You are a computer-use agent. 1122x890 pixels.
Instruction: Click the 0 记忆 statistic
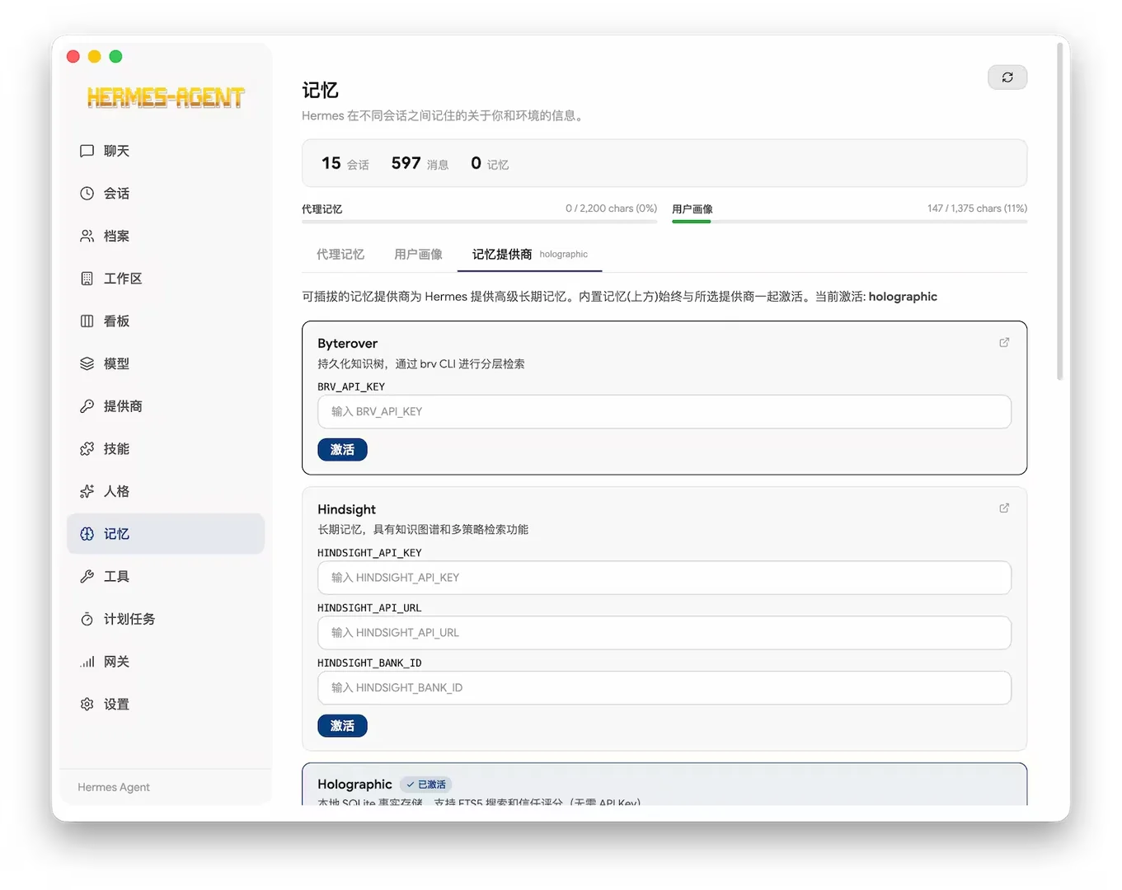tap(490, 163)
